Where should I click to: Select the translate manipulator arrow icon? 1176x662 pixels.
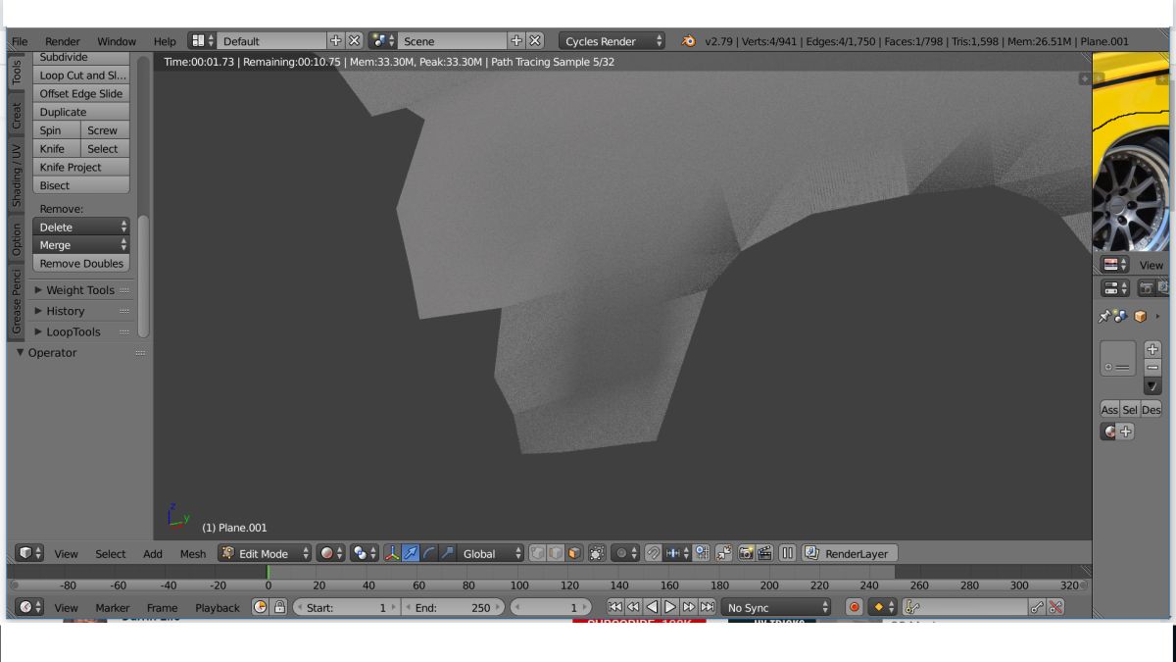coord(410,553)
